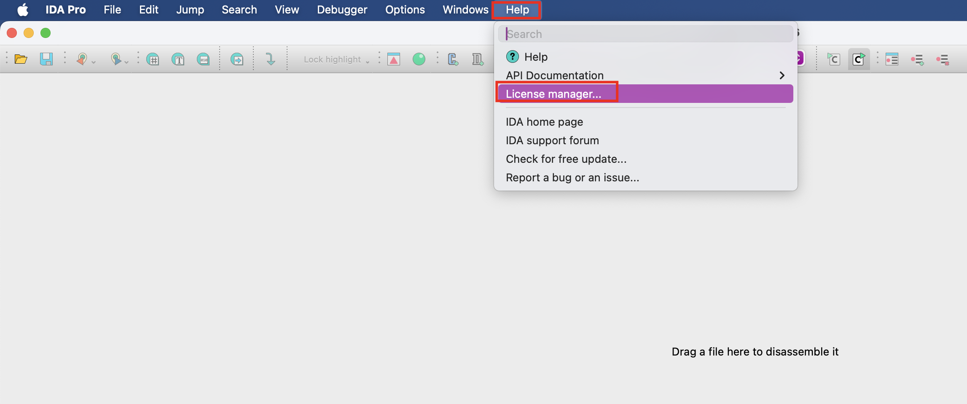Viewport: 967px width, 404px height.
Task: Click the binary sequence search 010 icon
Action: pyautogui.click(x=204, y=59)
